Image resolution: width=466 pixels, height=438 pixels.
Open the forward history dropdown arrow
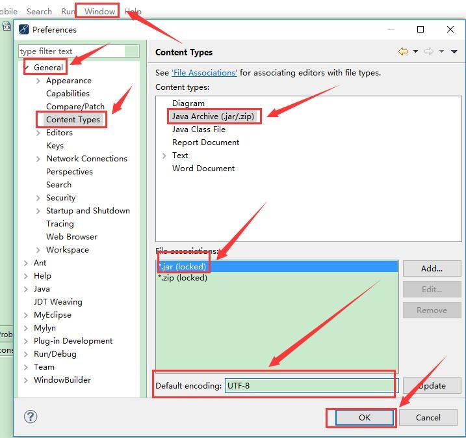click(442, 51)
